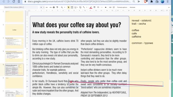Click the article title 'What does your coffee say'
This screenshot has height=97, width=173.
pos(77,25)
